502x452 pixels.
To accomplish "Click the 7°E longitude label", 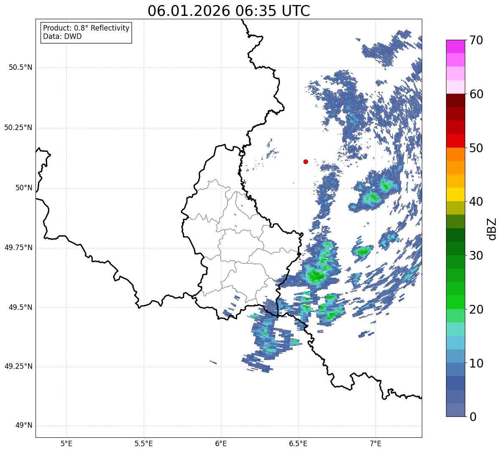I will point(375,443).
